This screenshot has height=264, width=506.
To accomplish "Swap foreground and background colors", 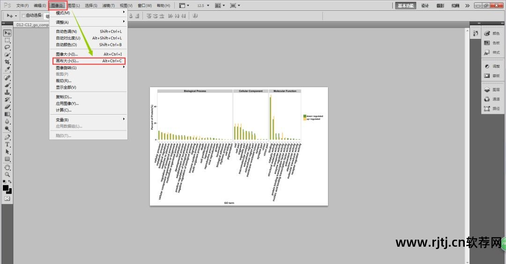I will tap(11, 182).
